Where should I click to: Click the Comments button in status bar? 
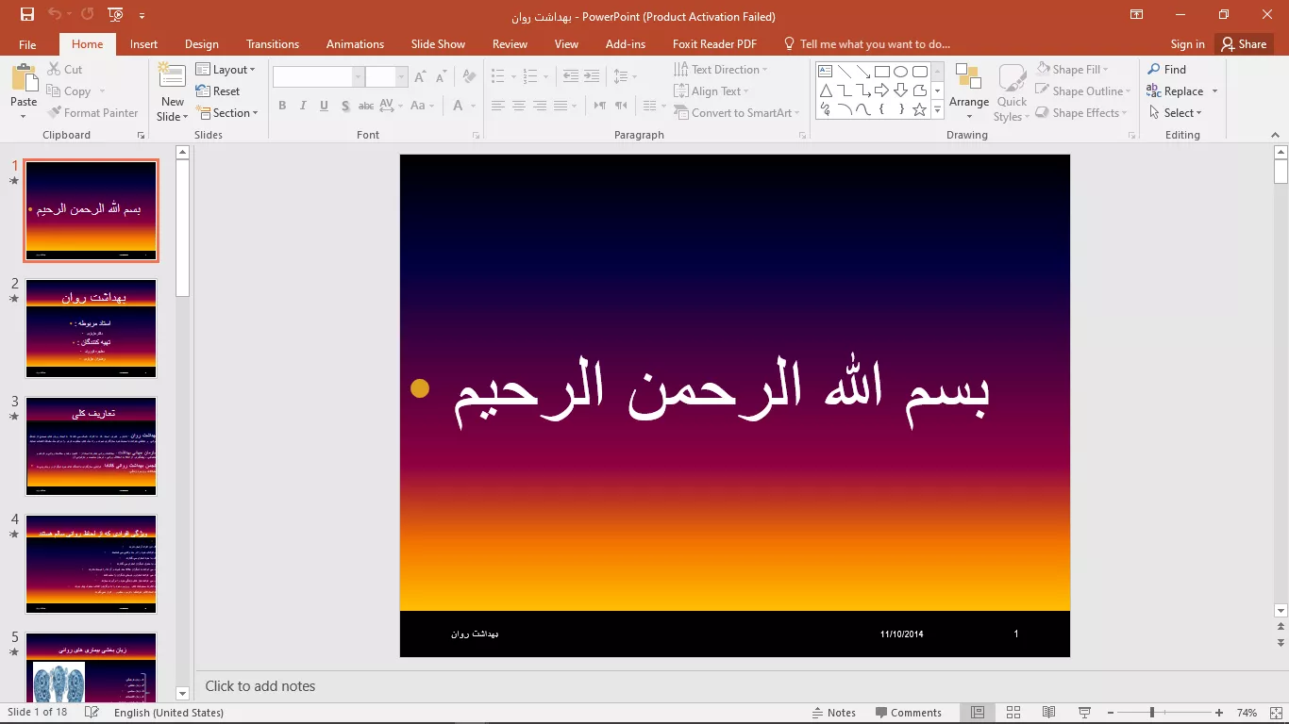click(909, 713)
